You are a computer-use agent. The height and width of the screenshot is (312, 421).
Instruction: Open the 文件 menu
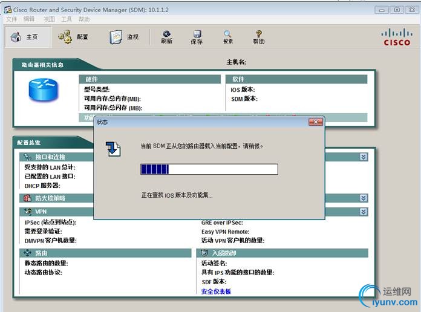[x=11, y=19]
